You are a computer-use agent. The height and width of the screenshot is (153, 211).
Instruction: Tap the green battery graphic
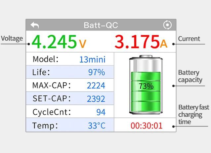click(x=146, y=85)
